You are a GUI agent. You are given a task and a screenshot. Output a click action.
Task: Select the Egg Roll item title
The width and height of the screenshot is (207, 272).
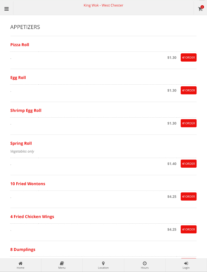coord(18,78)
